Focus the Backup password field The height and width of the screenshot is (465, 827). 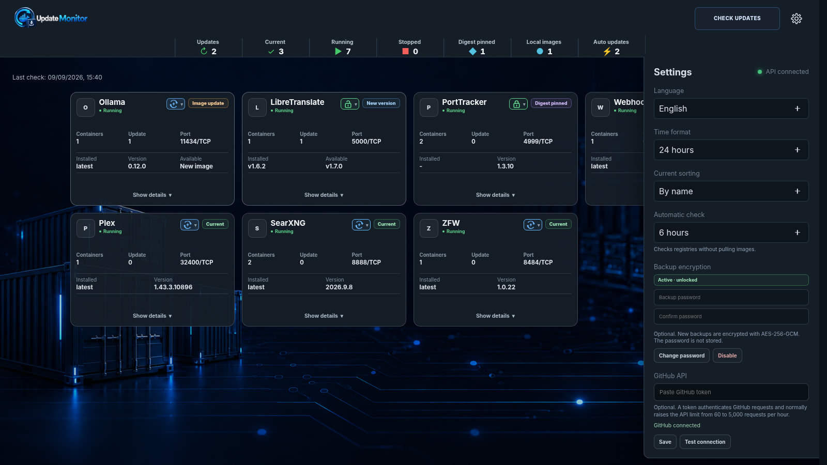point(731,298)
